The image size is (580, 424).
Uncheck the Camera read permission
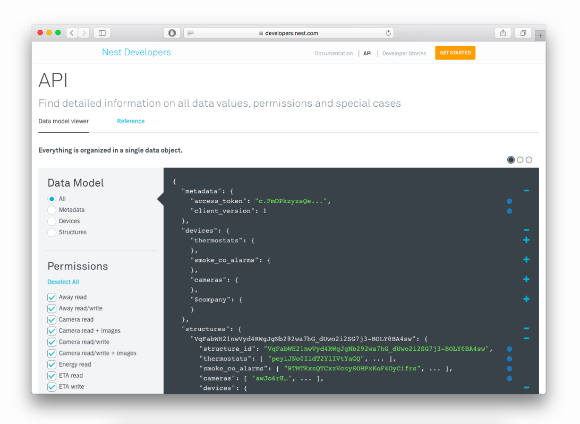(x=52, y=319)
